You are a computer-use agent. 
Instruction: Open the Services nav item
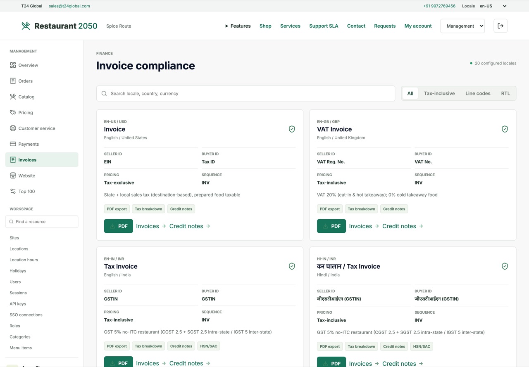[290, 26]
